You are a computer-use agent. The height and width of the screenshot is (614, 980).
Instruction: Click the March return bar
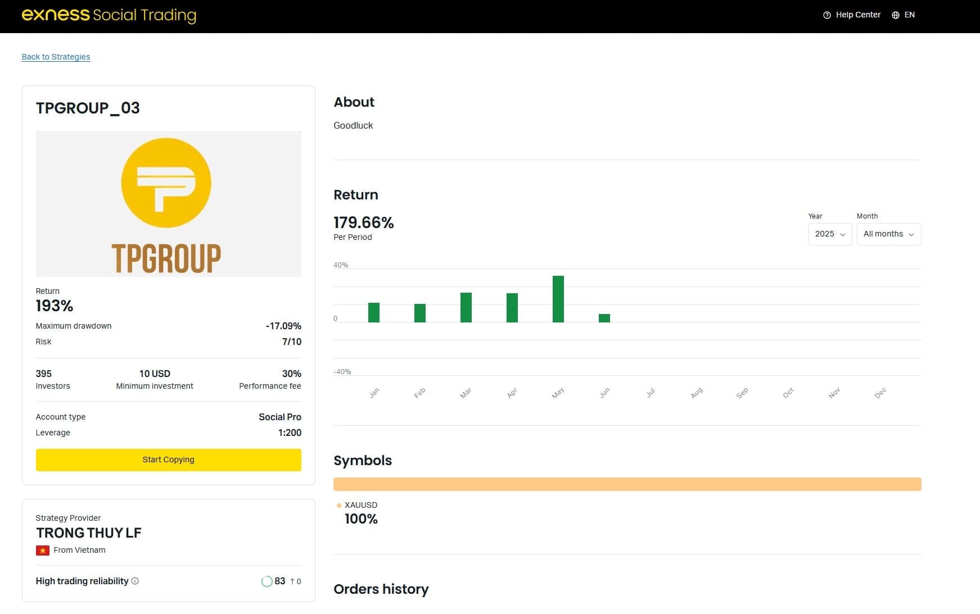click(x=466, y=307)
